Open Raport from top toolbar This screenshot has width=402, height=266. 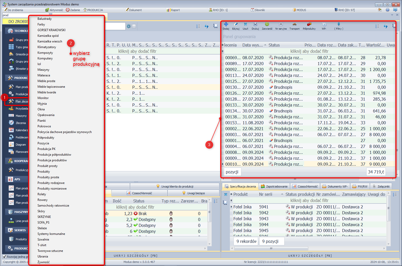point(173,10)
